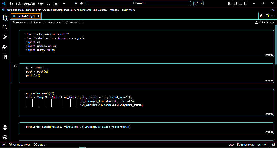
Task: Toggle the primary side bar layout
Action: [235, 4]
